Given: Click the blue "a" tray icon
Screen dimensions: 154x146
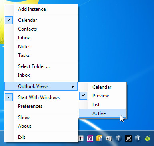Looking at the screenshot, I should [138, 138].
